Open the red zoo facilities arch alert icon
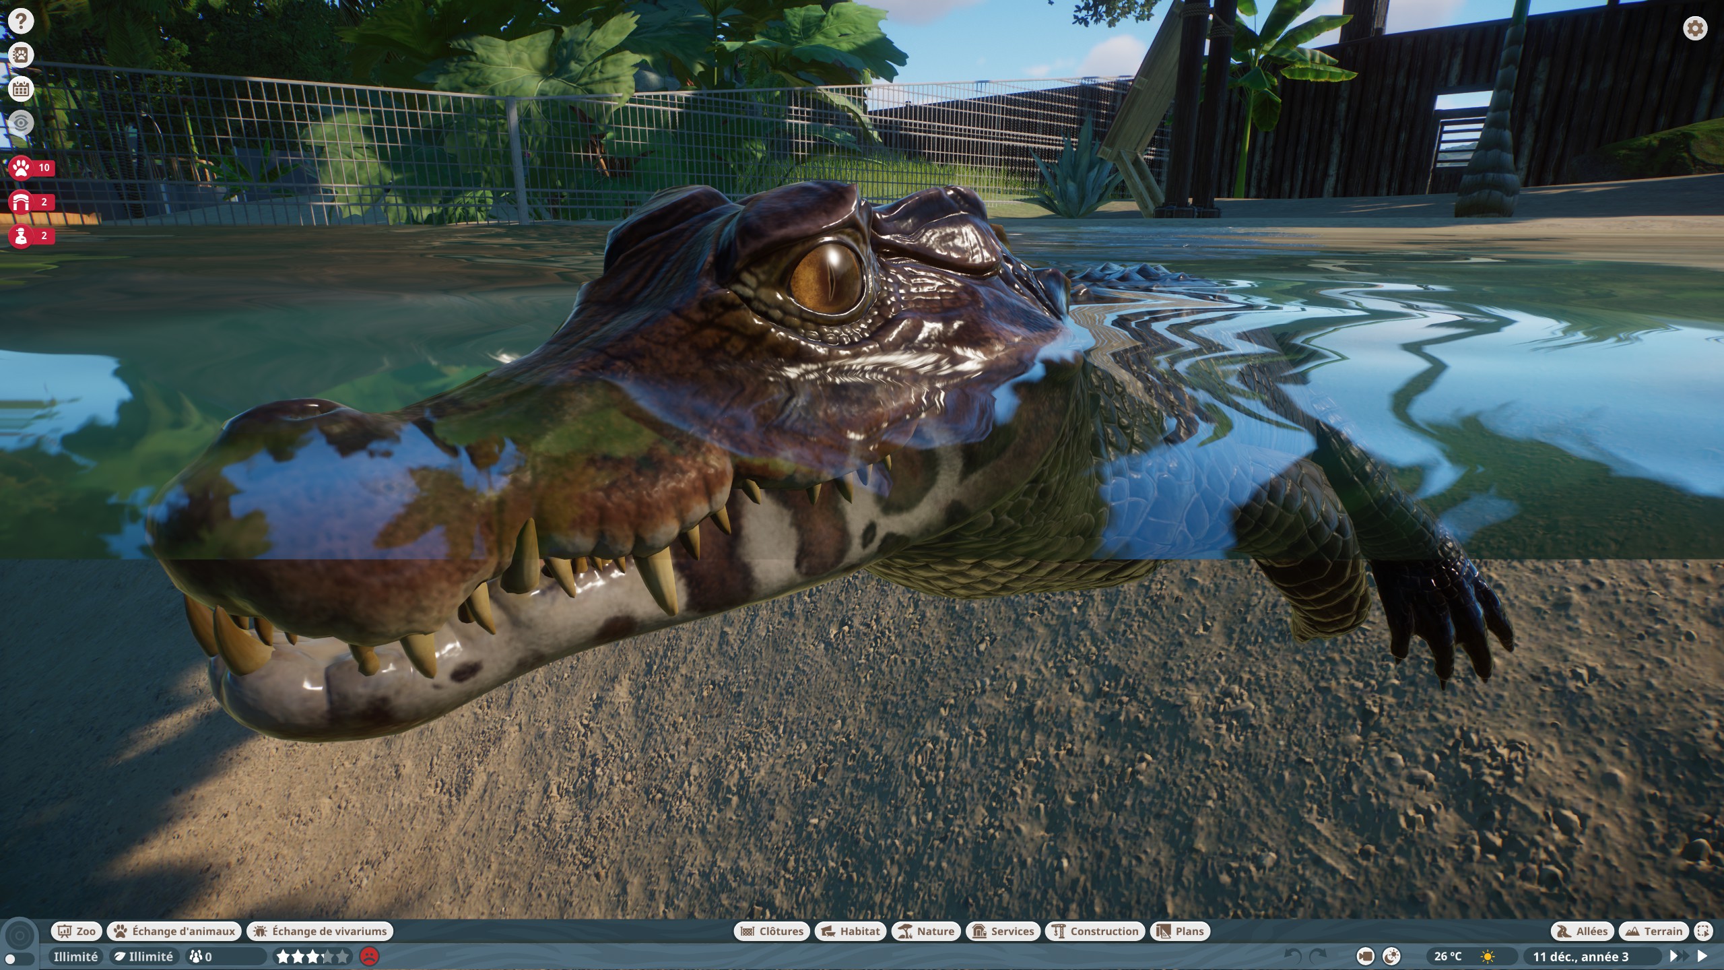This screenshot has height=970, width=1724. (21, 201)
